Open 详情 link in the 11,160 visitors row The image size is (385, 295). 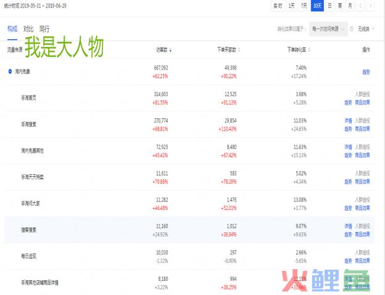(348, 226)
